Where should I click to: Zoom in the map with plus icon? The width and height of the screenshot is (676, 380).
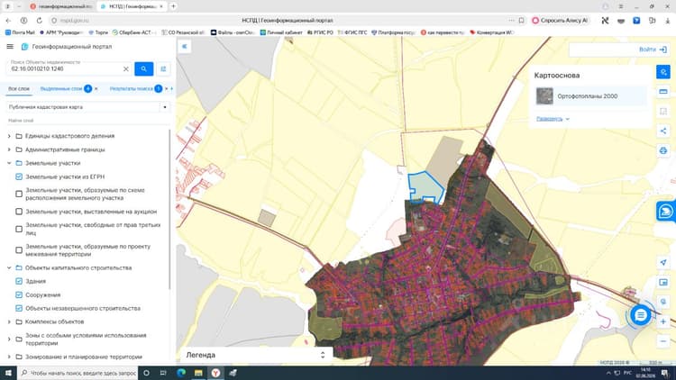pos(663,321)
